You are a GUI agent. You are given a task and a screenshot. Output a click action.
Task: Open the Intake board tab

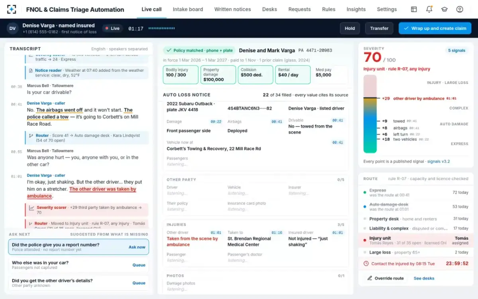[x=188, y=9]
